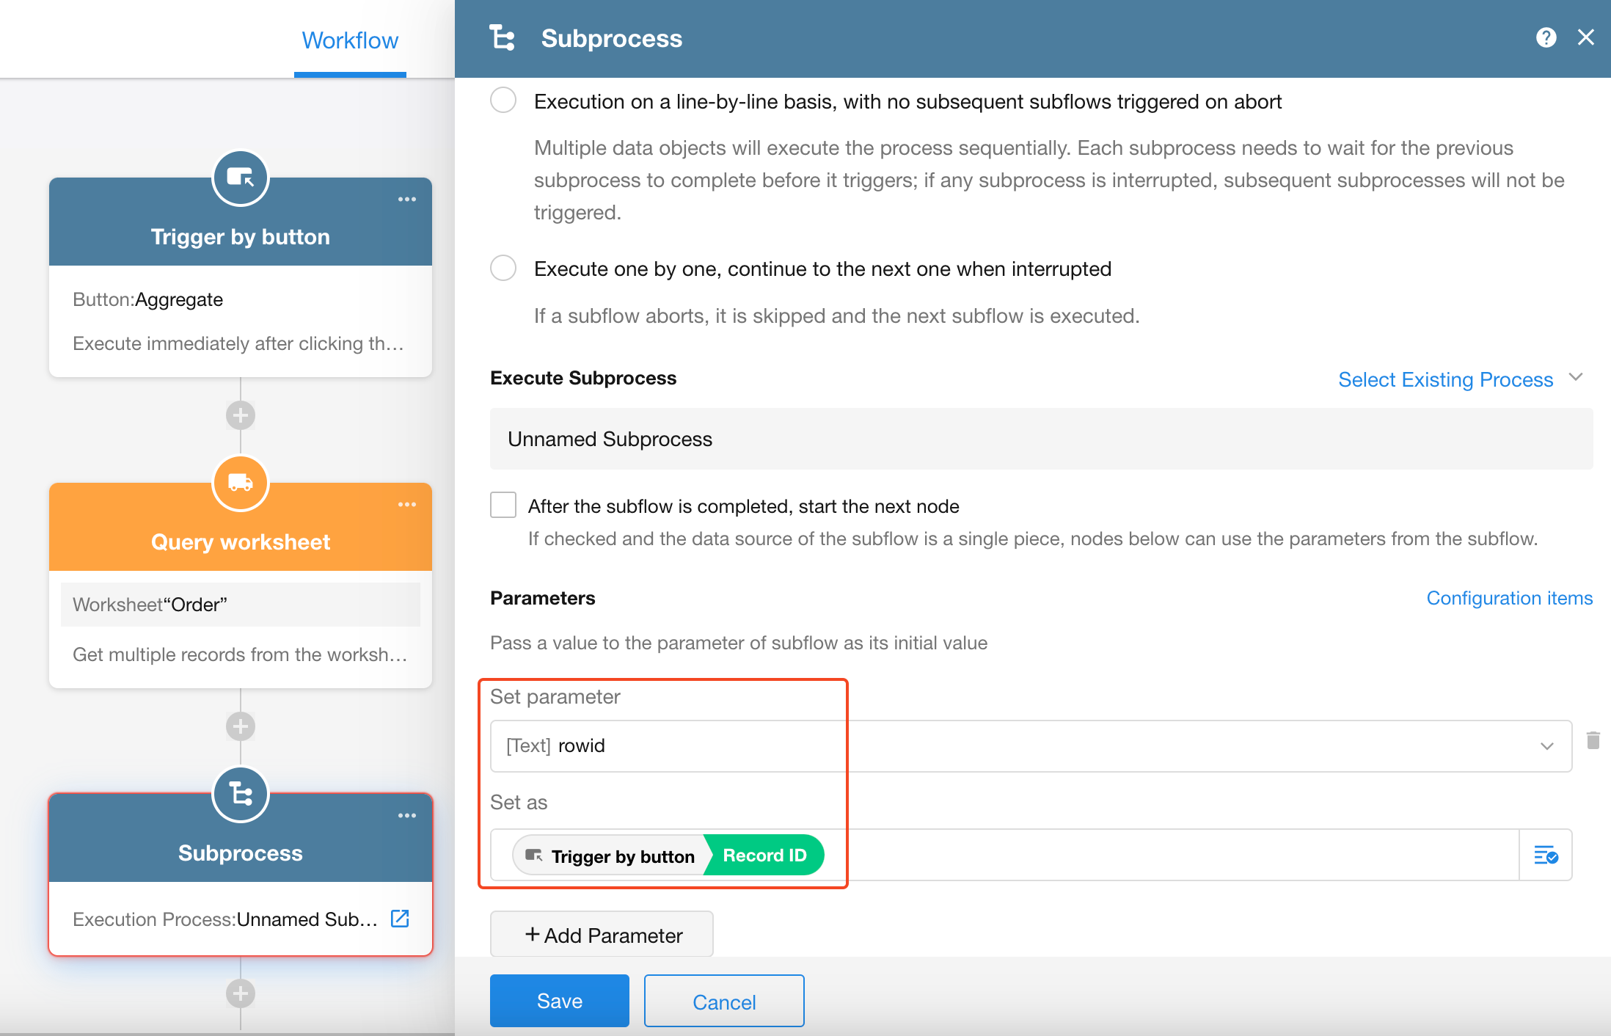Click the Query worksheet truck icon
1611x1036 pixels.
pyautogui.click(x=240, y=483)
